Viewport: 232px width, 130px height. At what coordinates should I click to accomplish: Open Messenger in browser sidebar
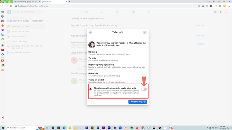click(x=3, y=30)
